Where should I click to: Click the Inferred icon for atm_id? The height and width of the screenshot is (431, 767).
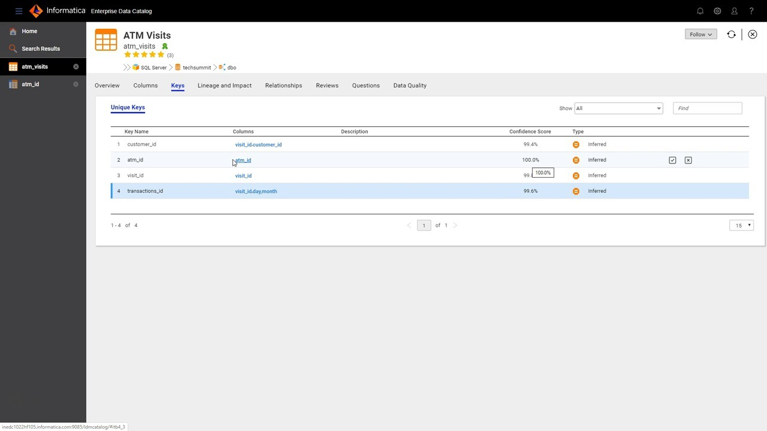point(576,160)
